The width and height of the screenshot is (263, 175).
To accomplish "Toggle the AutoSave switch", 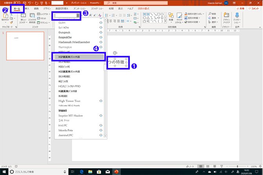I will point(17,3).
